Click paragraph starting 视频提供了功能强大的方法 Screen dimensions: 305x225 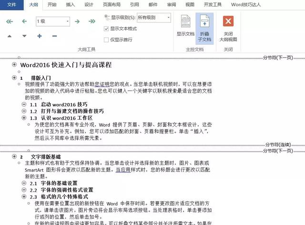pos(119,91)
